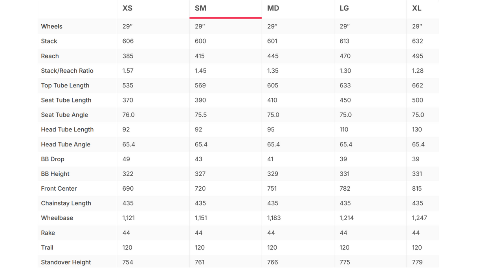
Task: Select the XL Front Center value 815
Action: tap(417, 188)
